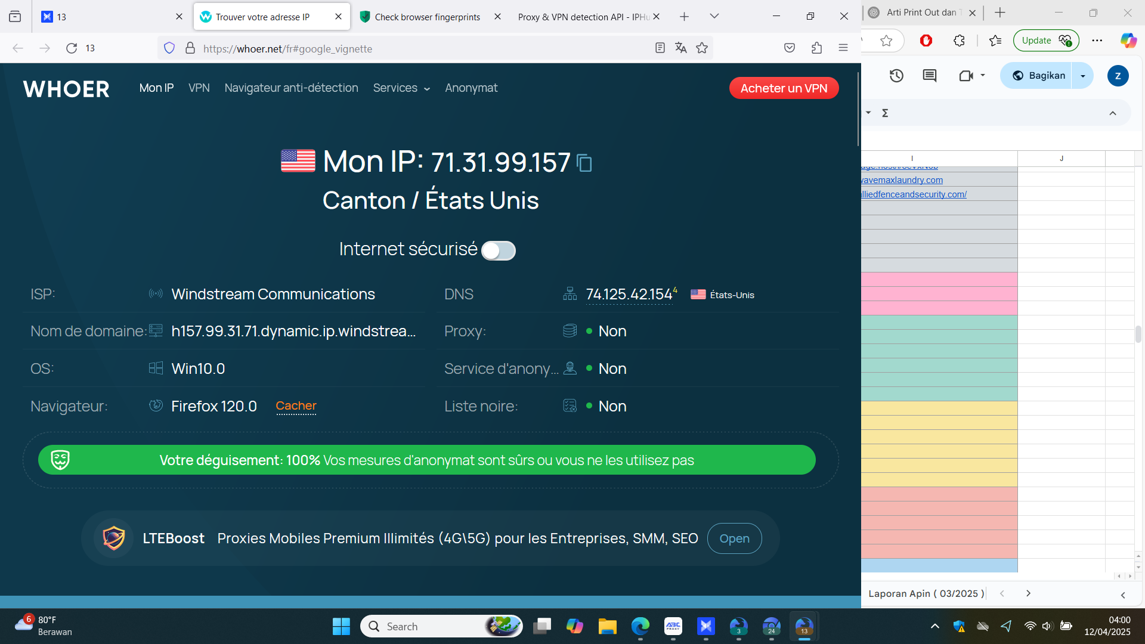Click the Firefox tracking protection shield icon

169,48
